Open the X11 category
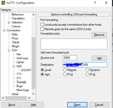Screen dimensions: 113x108 [19, 78]
